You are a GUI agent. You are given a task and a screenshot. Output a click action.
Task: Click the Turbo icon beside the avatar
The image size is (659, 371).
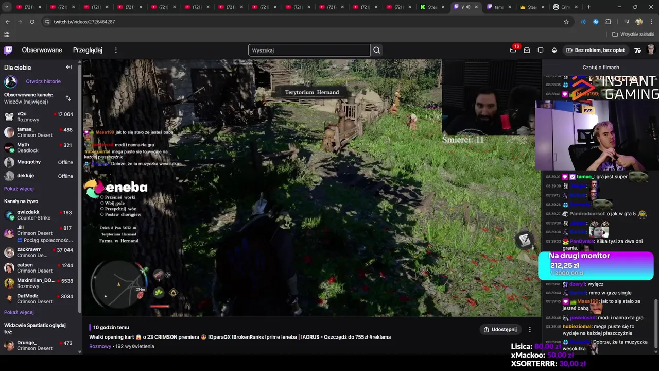637,50
